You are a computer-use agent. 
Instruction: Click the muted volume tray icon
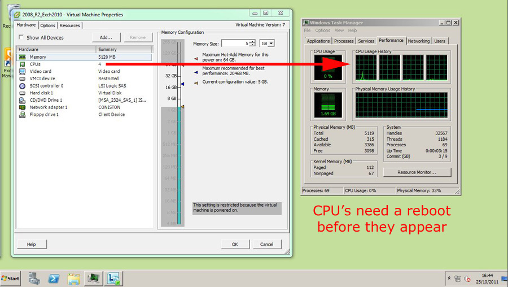click(467, 279)
